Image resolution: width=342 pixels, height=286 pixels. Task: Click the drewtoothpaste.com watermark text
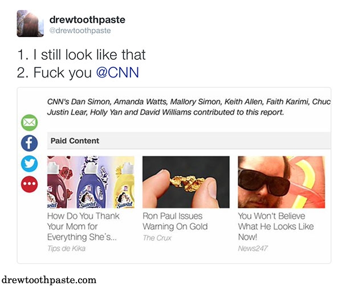[49, 280]
